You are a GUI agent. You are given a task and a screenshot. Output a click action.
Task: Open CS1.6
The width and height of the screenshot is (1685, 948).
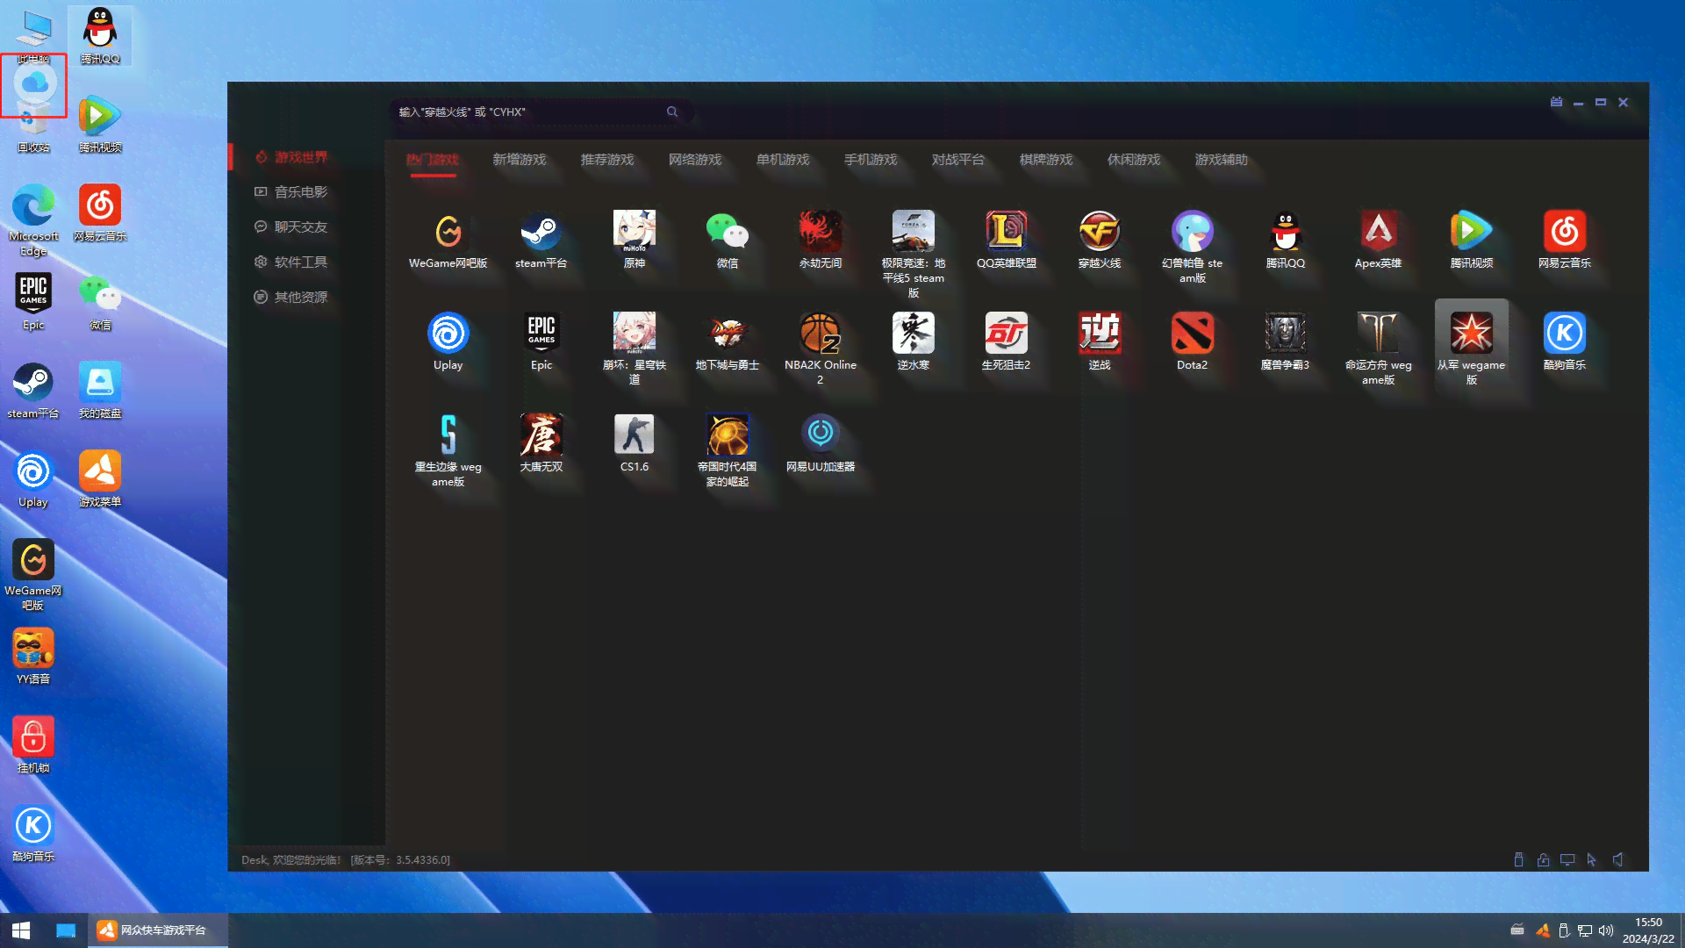pos(635,443)
